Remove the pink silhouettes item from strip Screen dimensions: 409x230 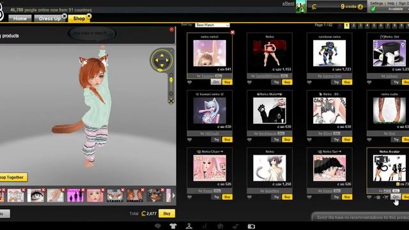pyautogui.click(x=83, y=190)
